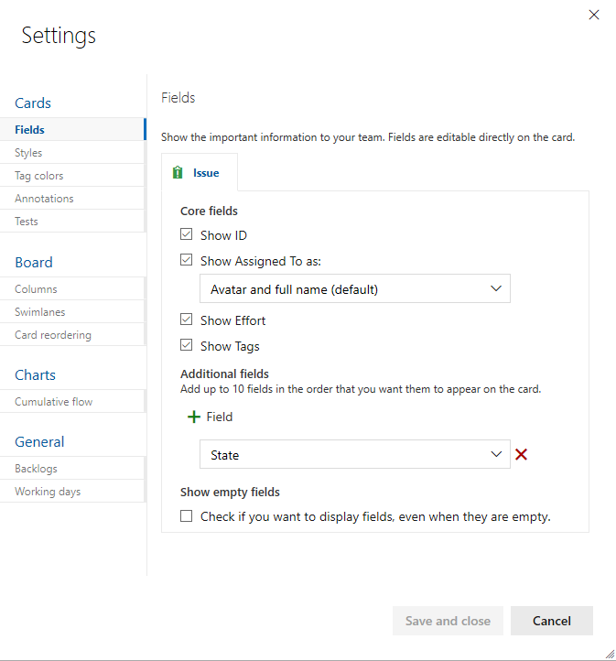Expand the State field dropdown

(x=355, y=454)
